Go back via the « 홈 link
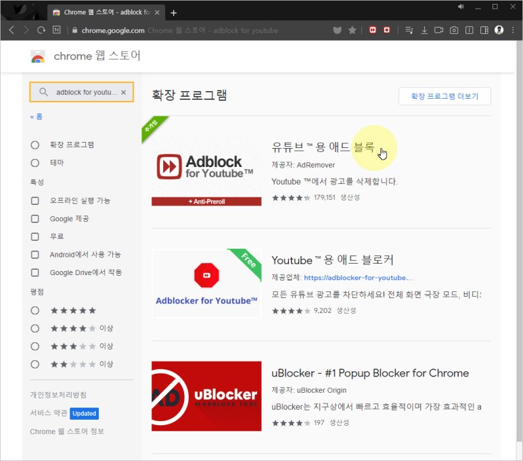The height and width of the screenshot is (461, 523). (x=37, y=117)
